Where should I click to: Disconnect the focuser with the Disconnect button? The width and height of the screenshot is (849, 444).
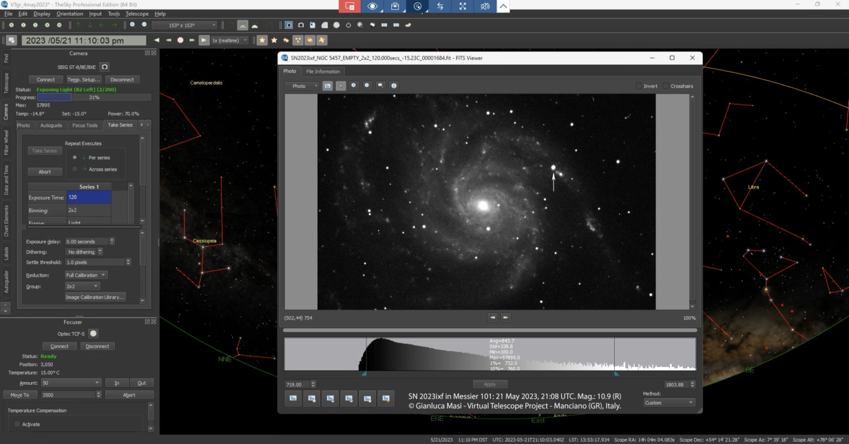click(97, 346)
